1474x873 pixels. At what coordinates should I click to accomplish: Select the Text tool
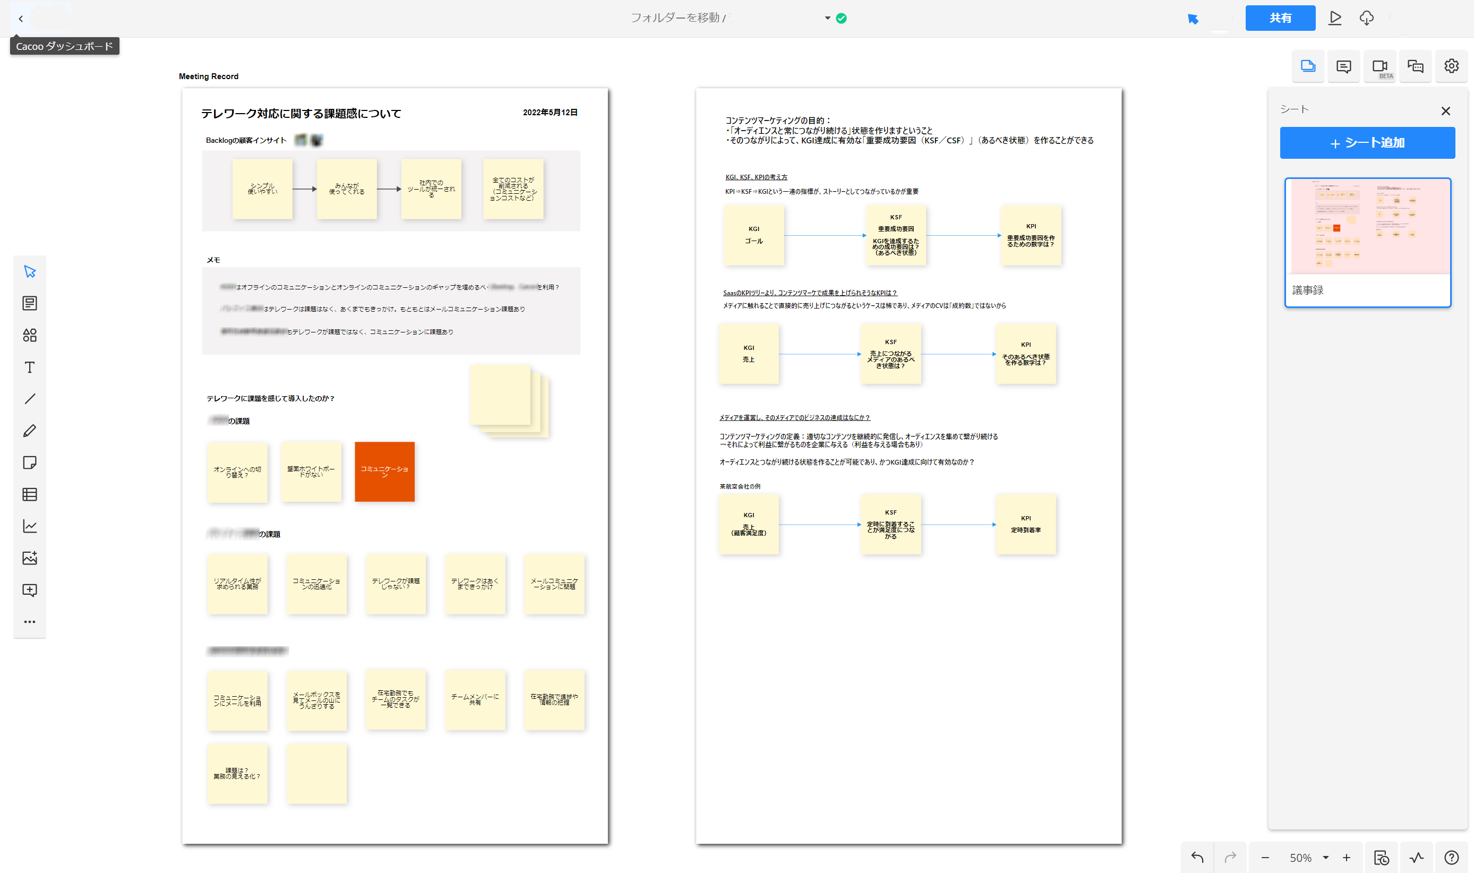click(30, 367)
